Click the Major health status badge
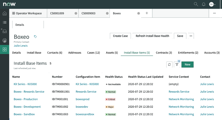The height and width of the screenshot is (120, 222). [110, 107]
